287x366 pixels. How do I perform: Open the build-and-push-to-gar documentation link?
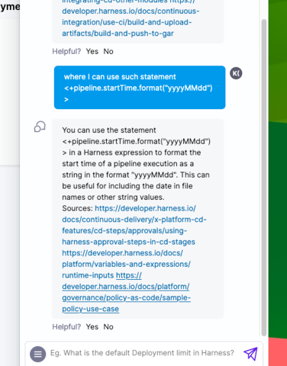pyautogui.click(x=131, y=22)
